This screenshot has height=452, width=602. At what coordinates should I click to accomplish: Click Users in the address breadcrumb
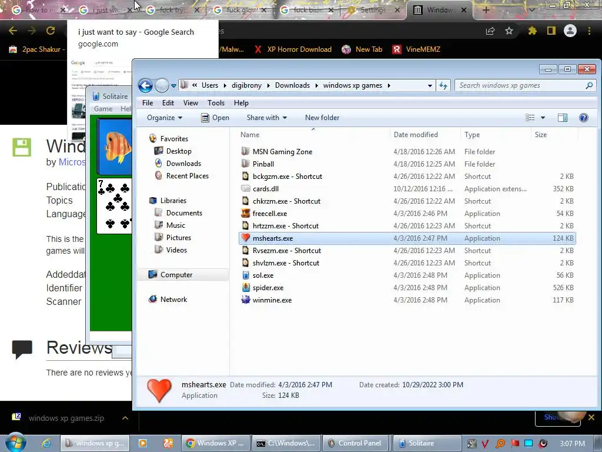point(210,85)
